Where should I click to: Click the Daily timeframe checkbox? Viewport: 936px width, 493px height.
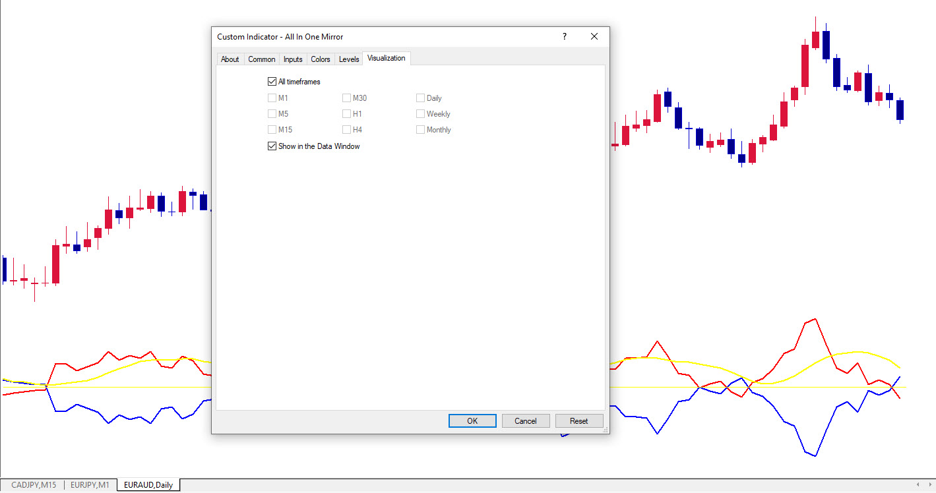coord(421,98)
